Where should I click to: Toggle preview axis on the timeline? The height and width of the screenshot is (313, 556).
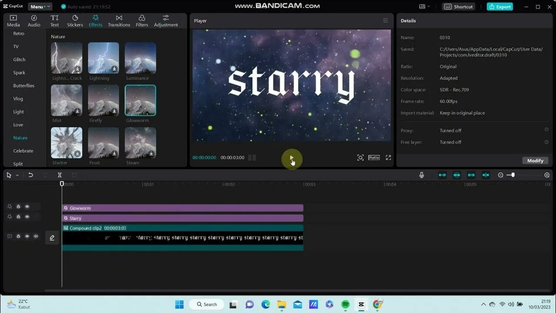click(486, 175)
